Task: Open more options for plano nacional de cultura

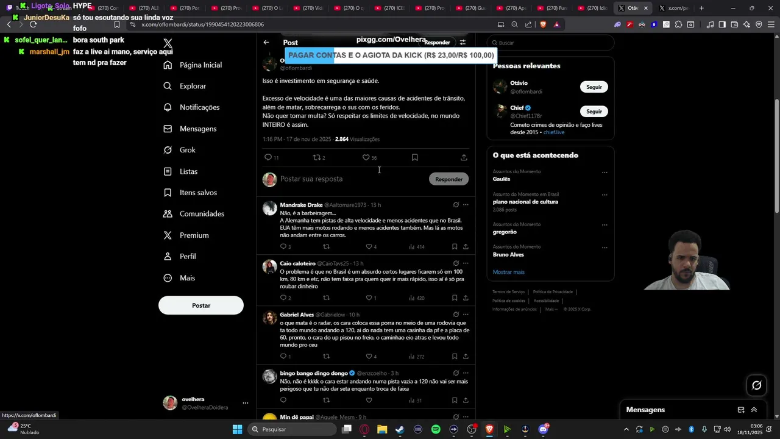Action: click(x=604, y=195)
